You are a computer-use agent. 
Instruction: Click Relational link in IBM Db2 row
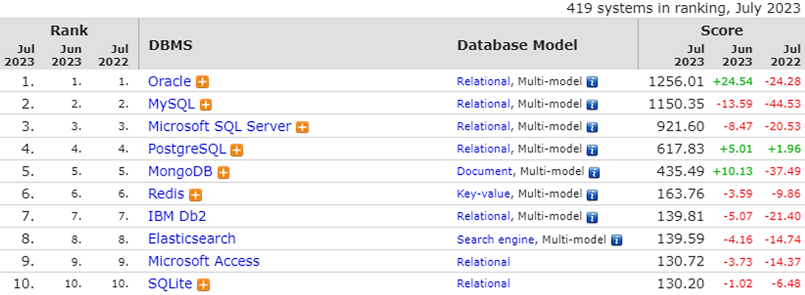tap(484, 217)
